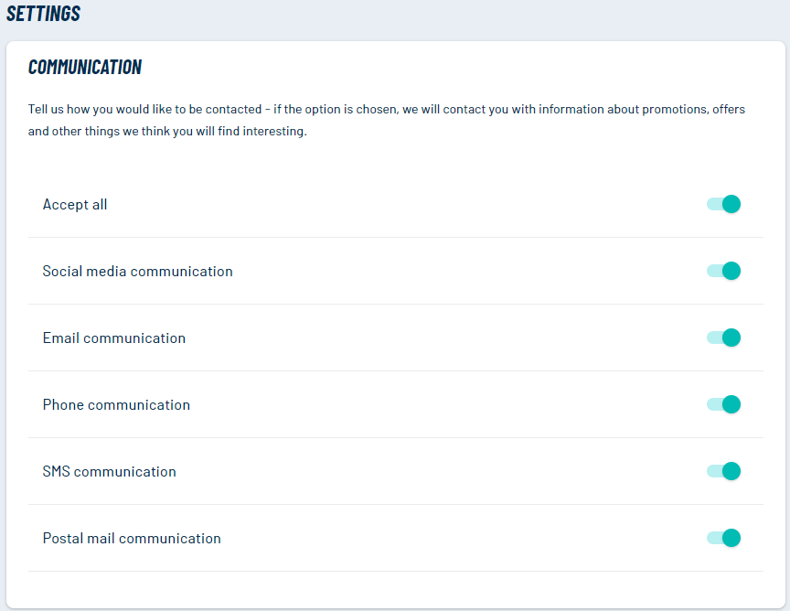Switch off Phone communication toggle
The height and width of the screenshot is (611, 790).
pos(723,404)
